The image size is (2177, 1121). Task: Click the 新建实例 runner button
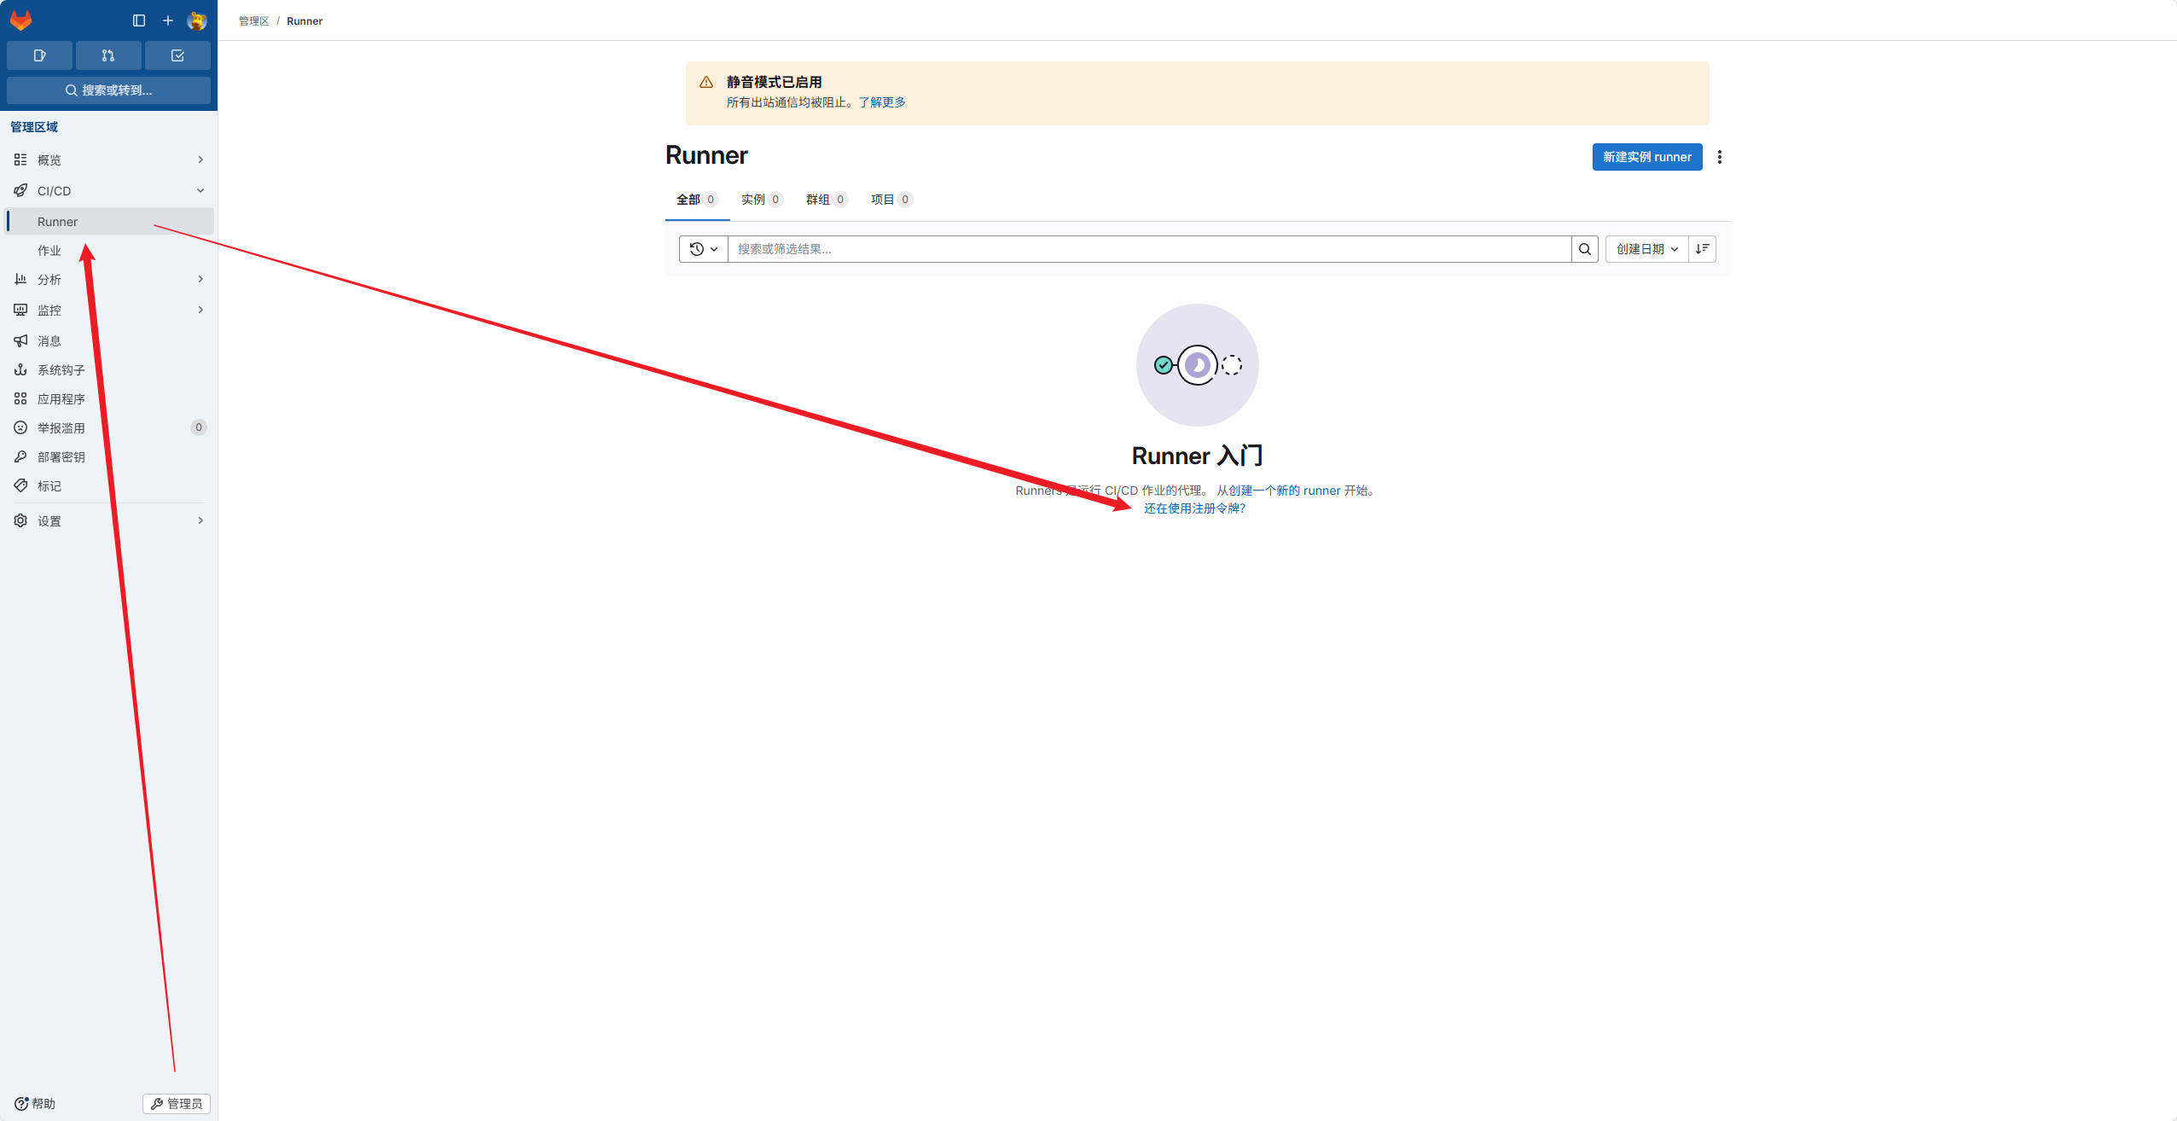coord(1646,157)
